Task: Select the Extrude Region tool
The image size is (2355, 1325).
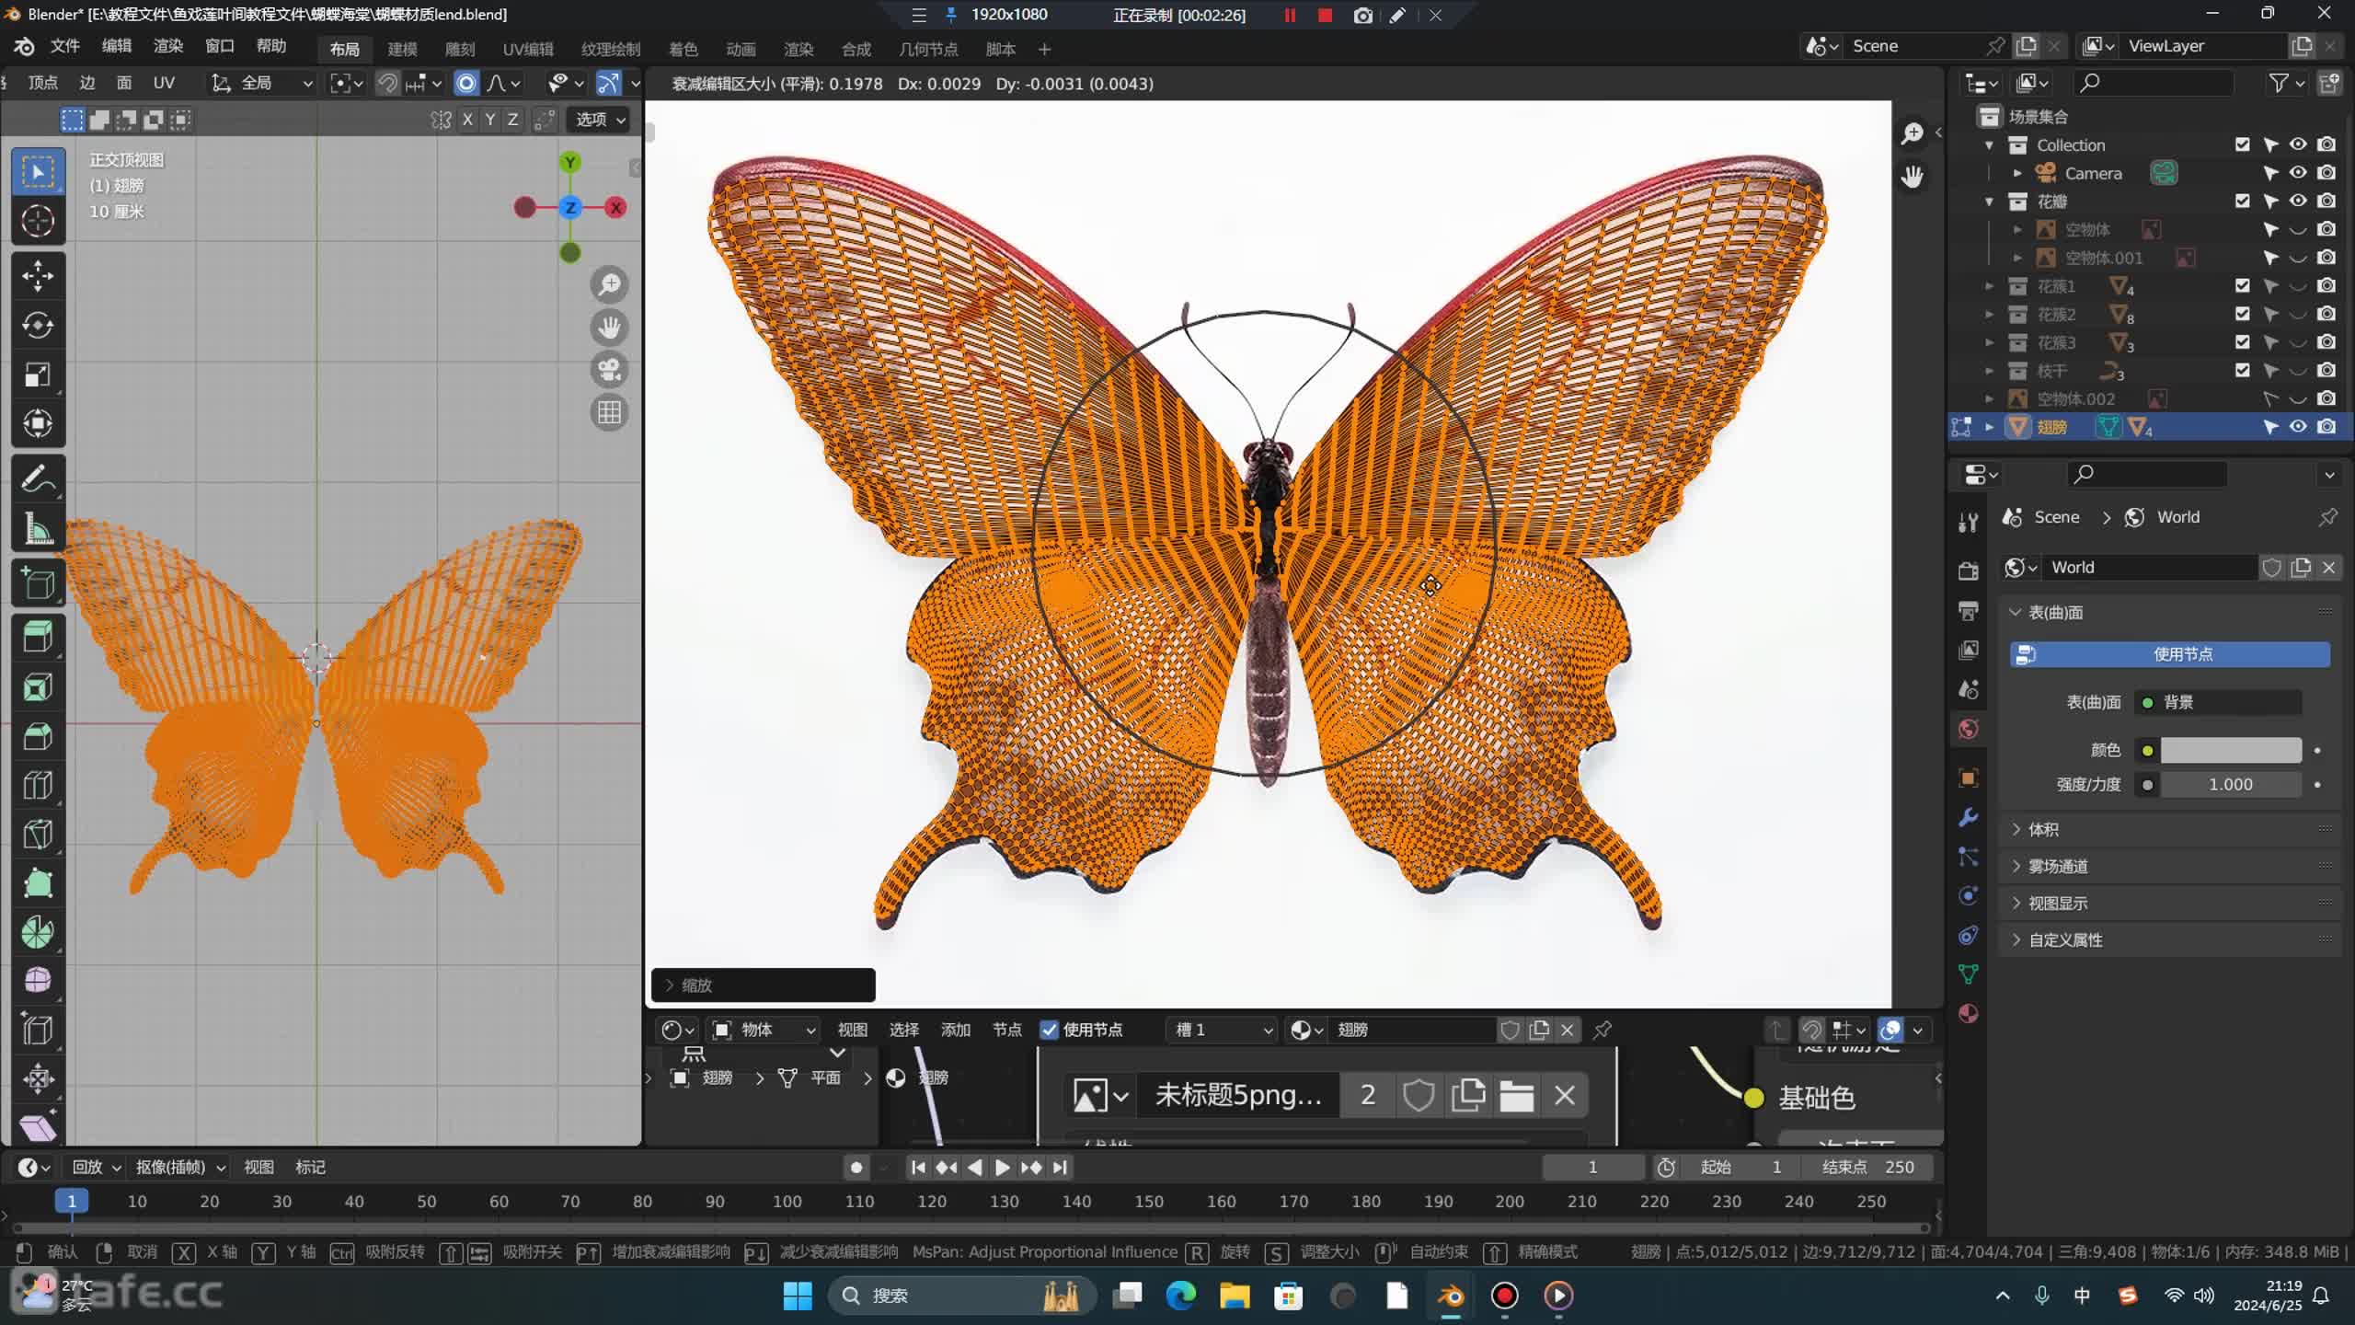Action: pos(38,637)
